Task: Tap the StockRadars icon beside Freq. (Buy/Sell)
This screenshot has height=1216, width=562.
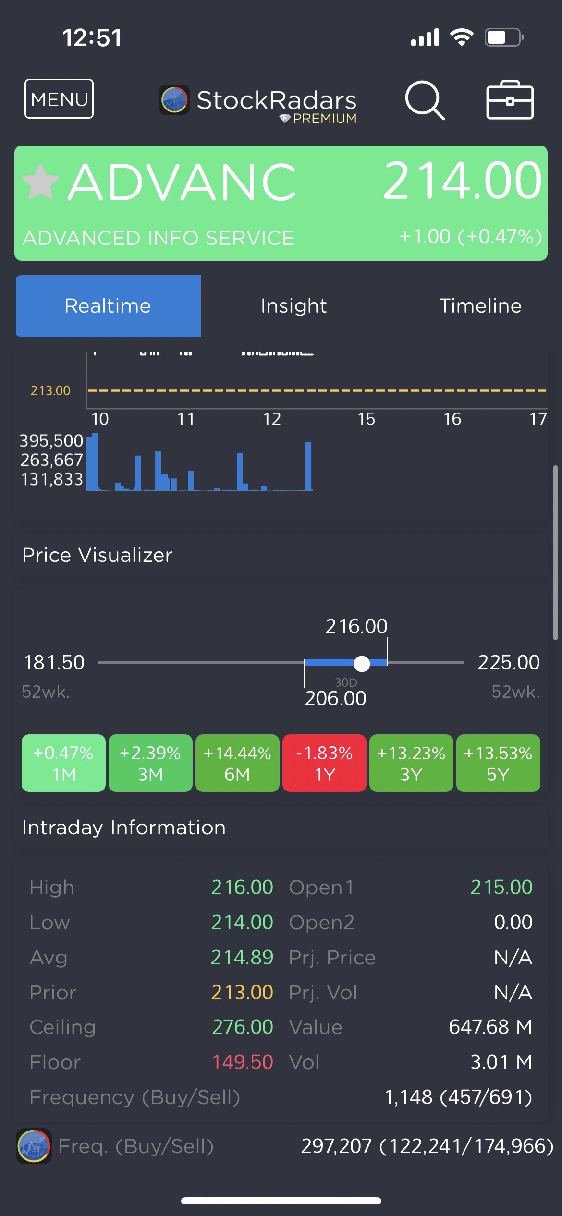Action: [34, 1146]
